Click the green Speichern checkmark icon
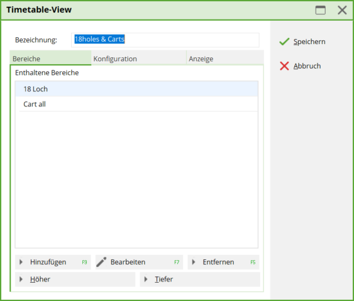 click(x=284, y=42)
